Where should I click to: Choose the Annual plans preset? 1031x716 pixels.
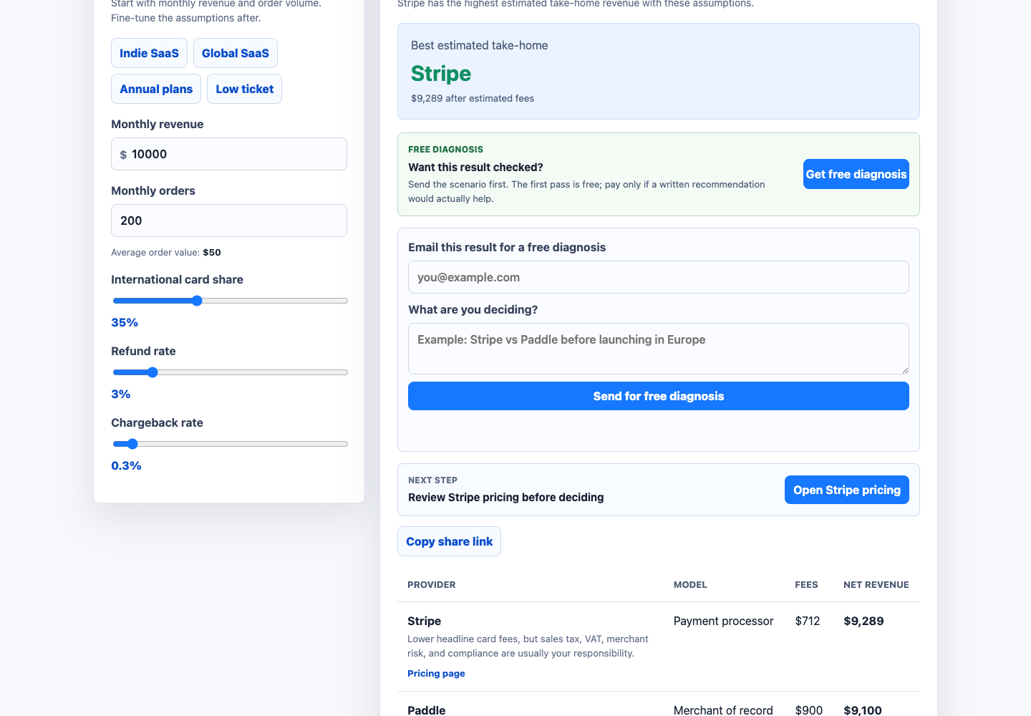[156, 89]
